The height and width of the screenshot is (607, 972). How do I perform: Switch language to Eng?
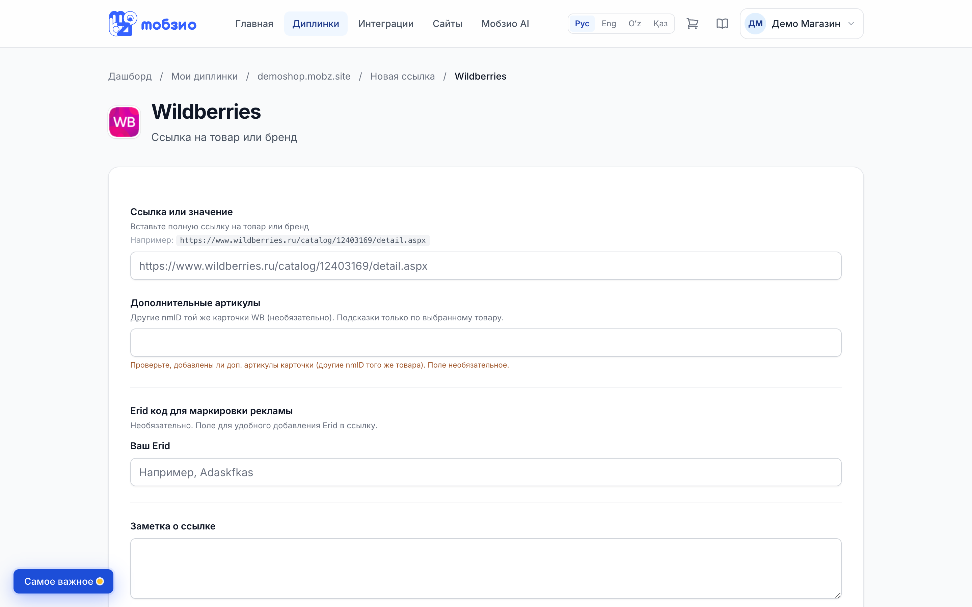[609, 24]
